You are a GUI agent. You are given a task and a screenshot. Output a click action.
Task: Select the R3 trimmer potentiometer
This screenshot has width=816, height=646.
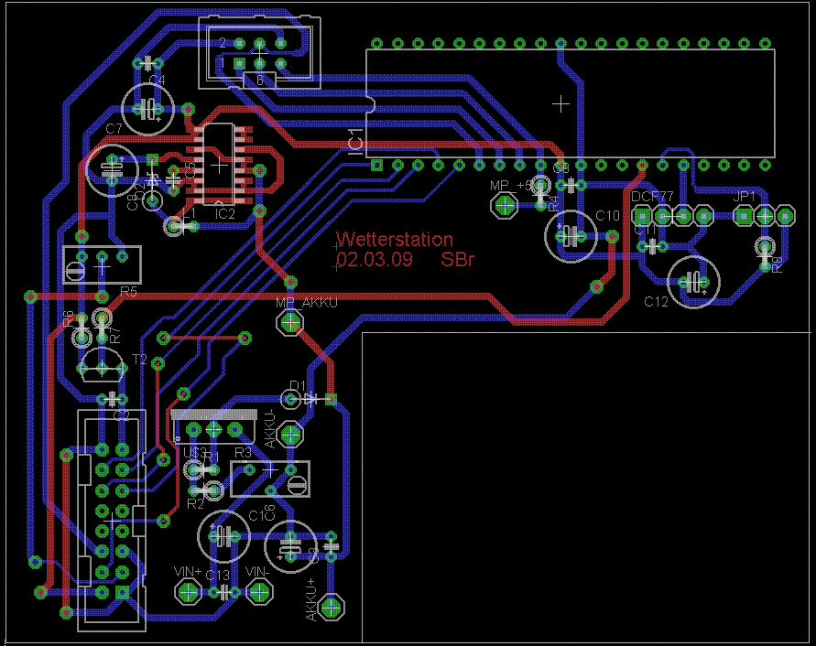[270, 479]
